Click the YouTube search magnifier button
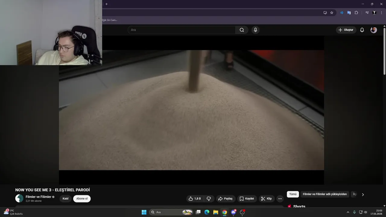This screenshot has height=217, width=386. (x=242, y=30)
